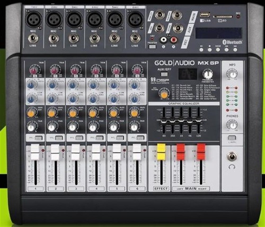Click the media player LCD display

click(219, 33)
